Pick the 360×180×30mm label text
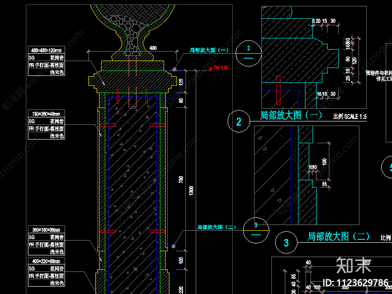The image size is (392, 294). [x=46, y=230]
